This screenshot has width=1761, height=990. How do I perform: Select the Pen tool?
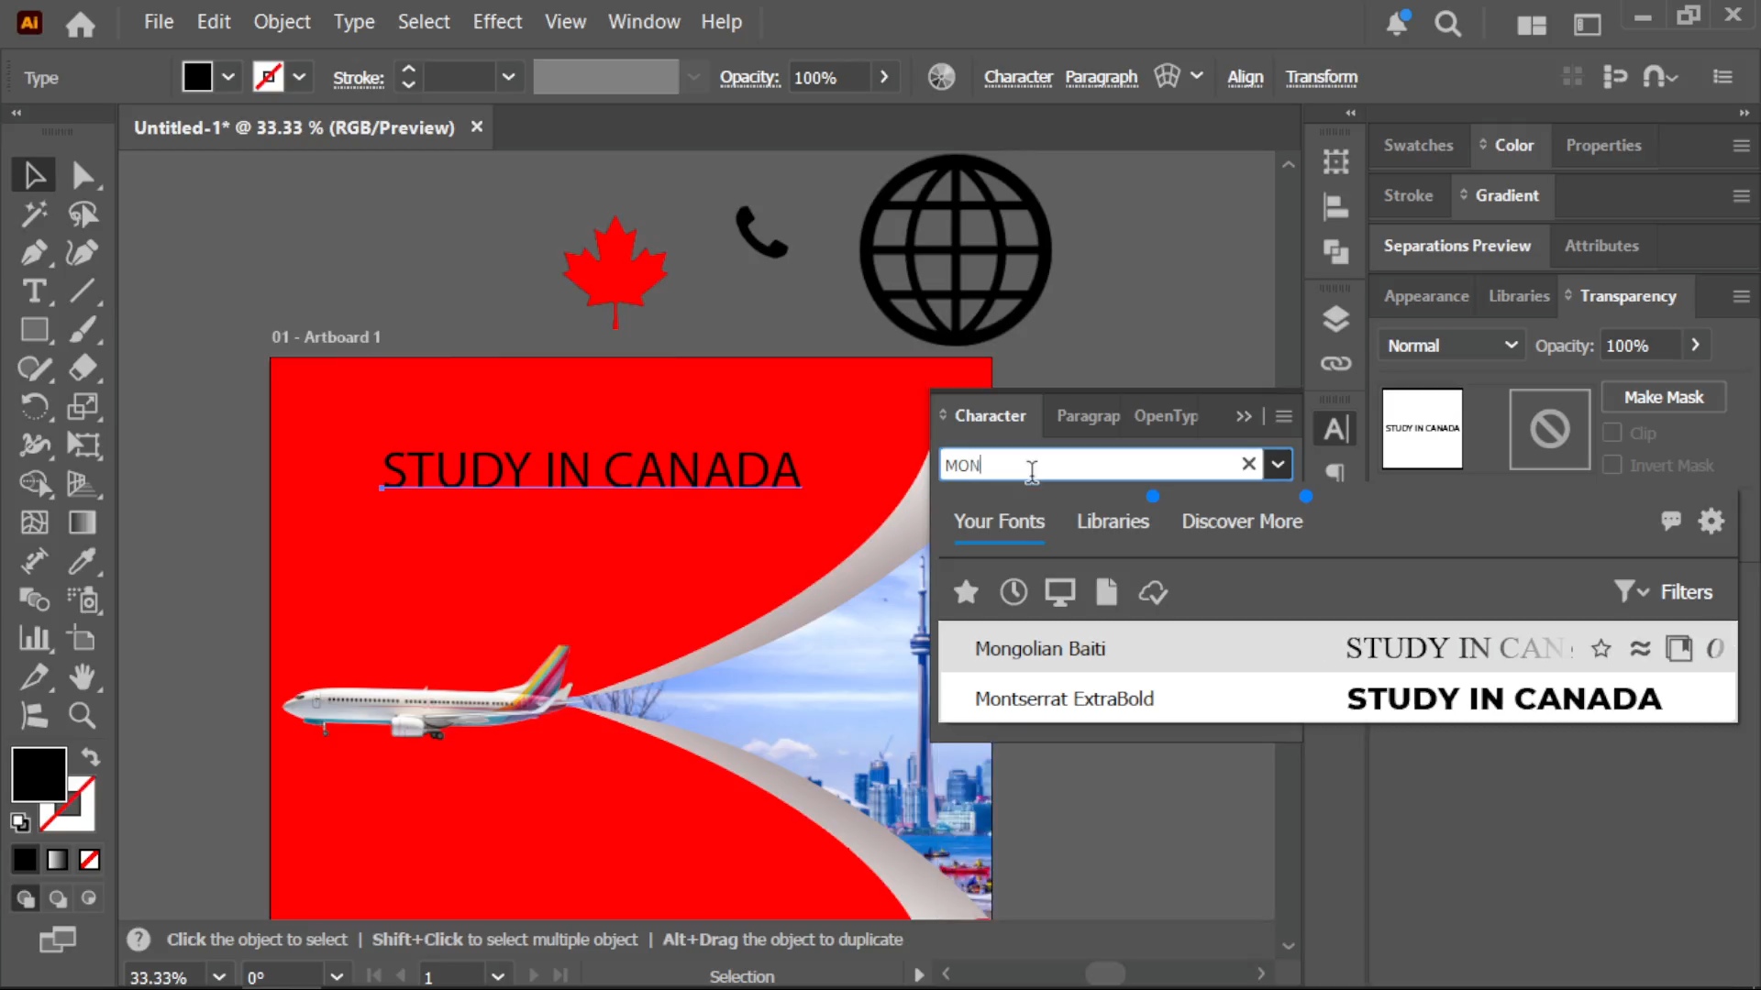[x=34, y=252]
